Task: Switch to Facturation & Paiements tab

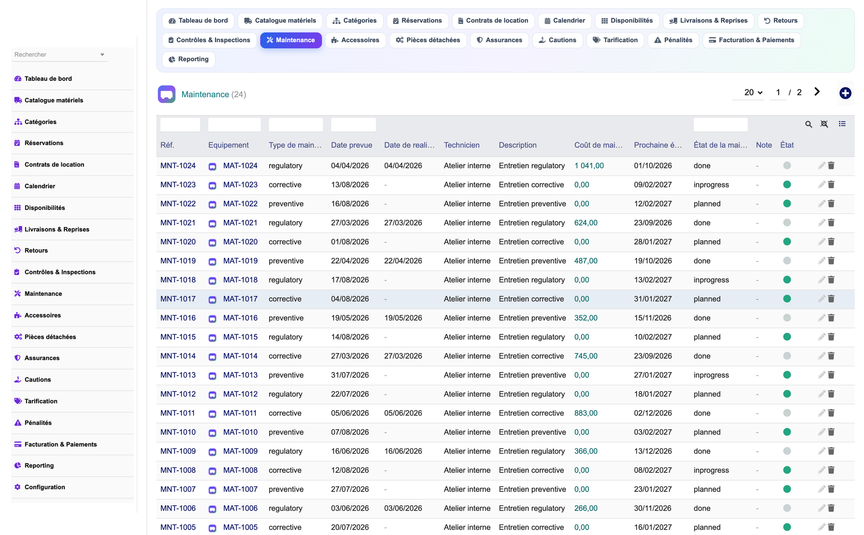Action: [751, 40]
